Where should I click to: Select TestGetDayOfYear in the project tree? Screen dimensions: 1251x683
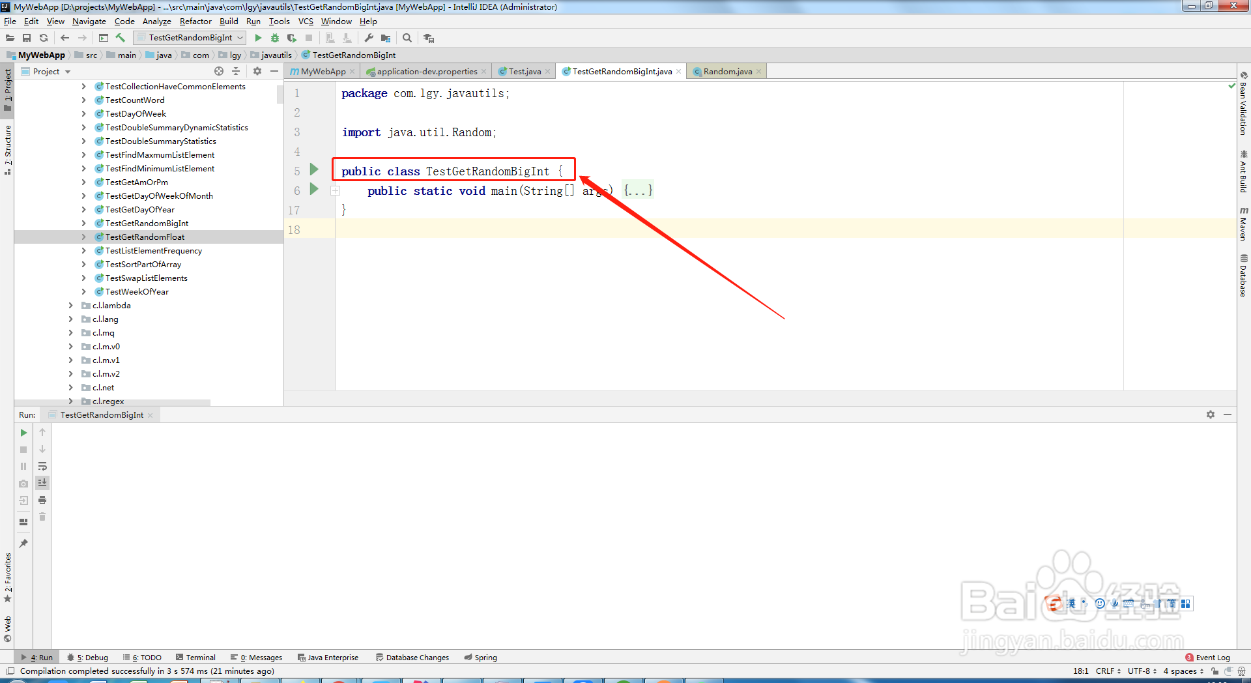pos(140,209)
